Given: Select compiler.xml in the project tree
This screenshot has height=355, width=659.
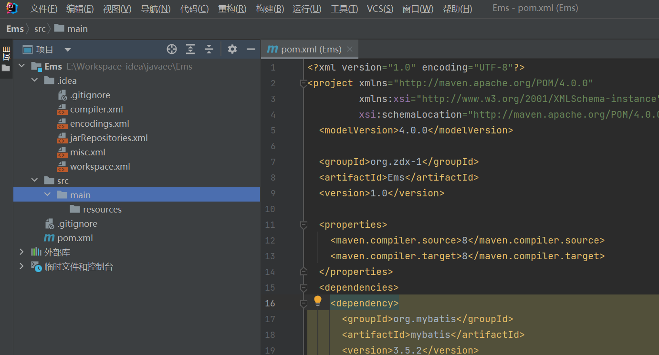Looking at the screenshot, I should click(96, 109).
